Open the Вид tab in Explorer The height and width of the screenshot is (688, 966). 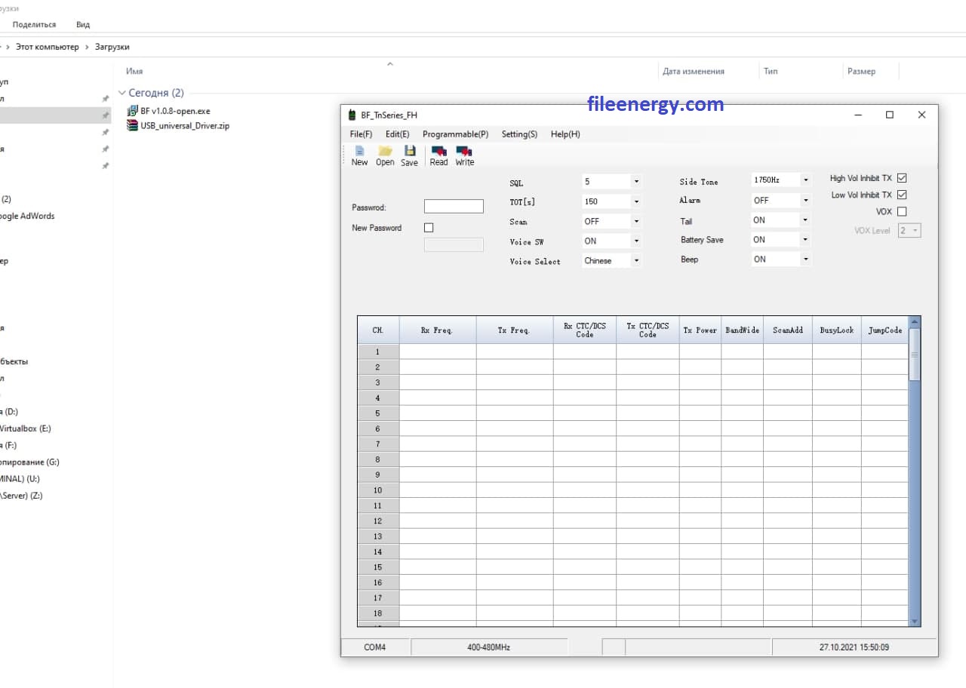click(x=83, y=24)
